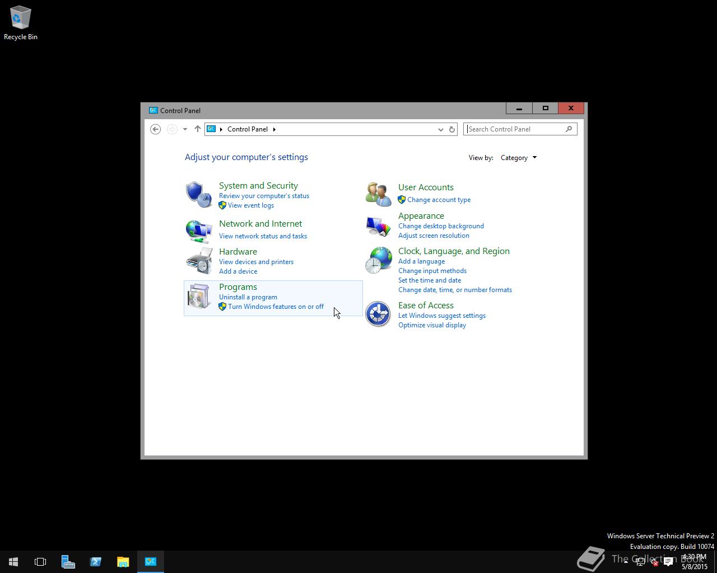Open the Ease of Access heading
Image resolution: width=717 pixels, height=573 pixels.
pyautogui.click(x=426, y=306)
